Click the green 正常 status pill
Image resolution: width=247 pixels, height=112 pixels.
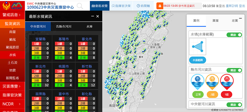pyautogui.click(x=198, y=94)
